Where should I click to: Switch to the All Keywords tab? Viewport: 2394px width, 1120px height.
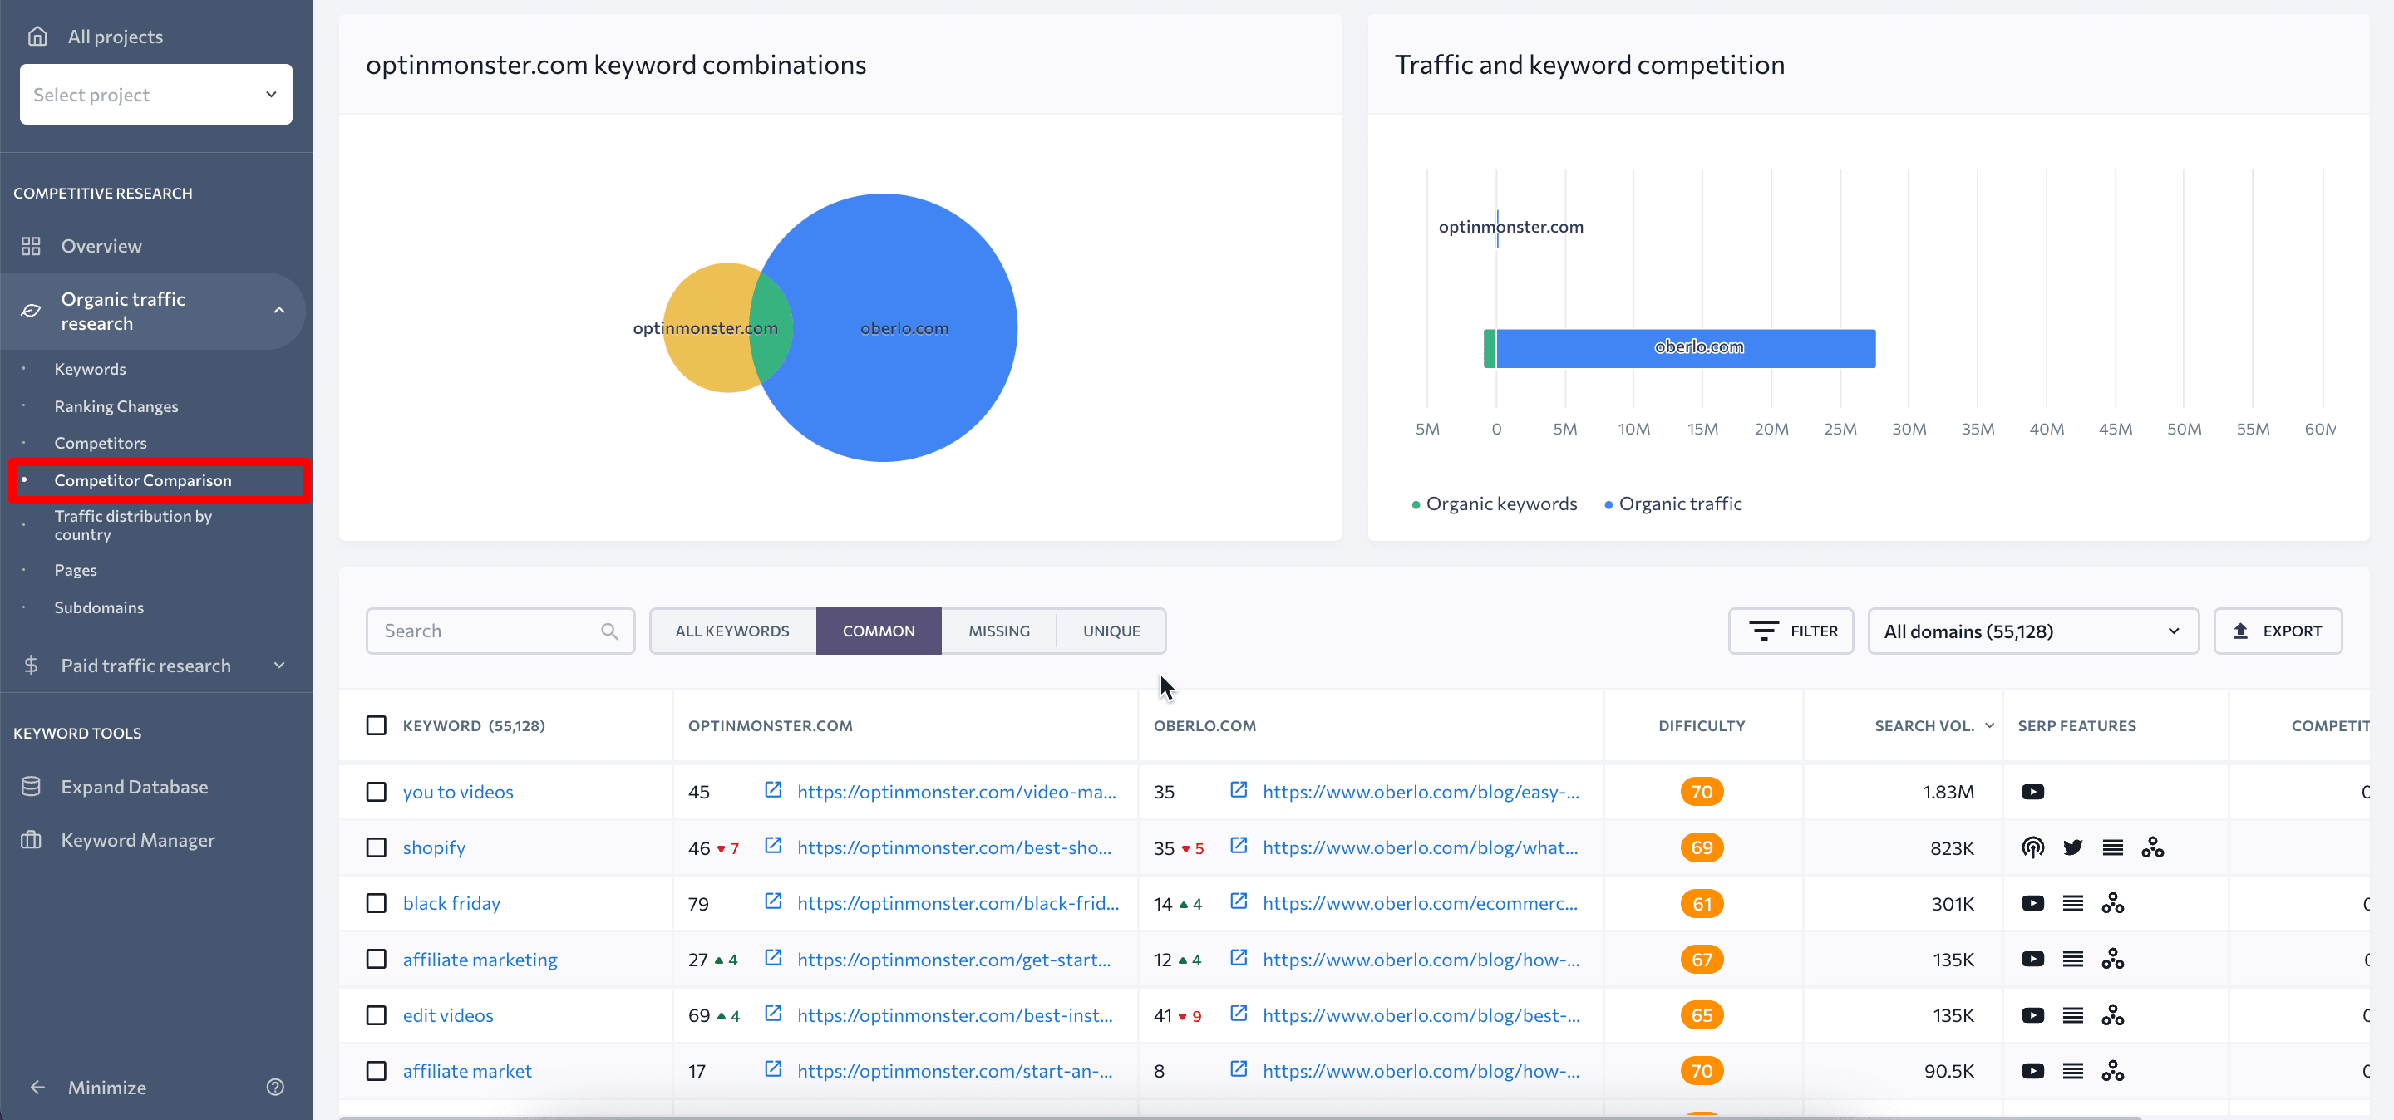[732, 631]
